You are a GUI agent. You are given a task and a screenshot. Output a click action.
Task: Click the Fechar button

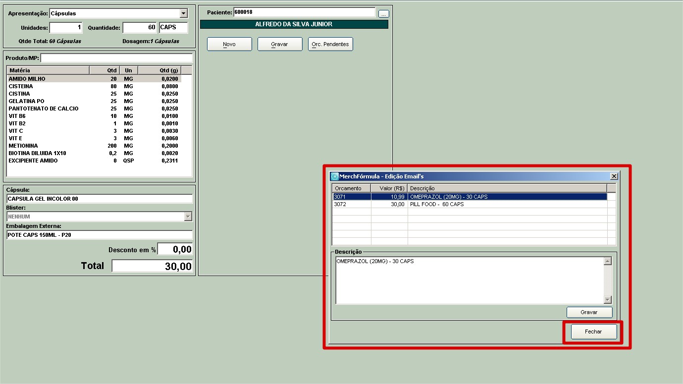(593, 331)
